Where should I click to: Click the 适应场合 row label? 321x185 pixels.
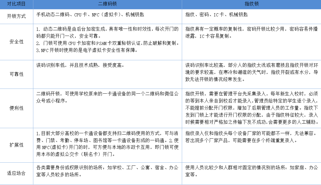pos(16,173)
